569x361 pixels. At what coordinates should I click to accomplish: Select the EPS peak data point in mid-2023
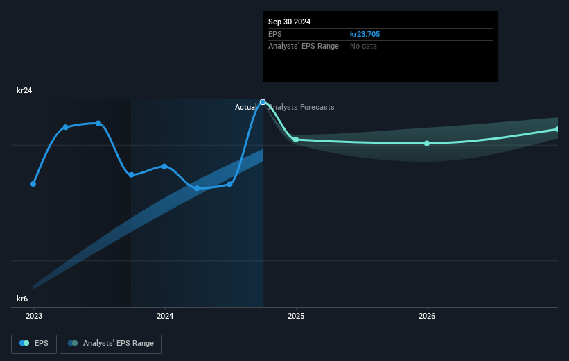click(x=98, y=124)
